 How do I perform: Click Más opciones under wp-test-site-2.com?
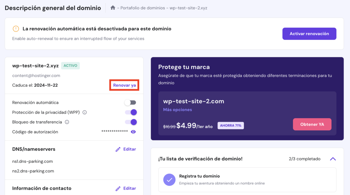pyautogui.click(x=177, y=110)
